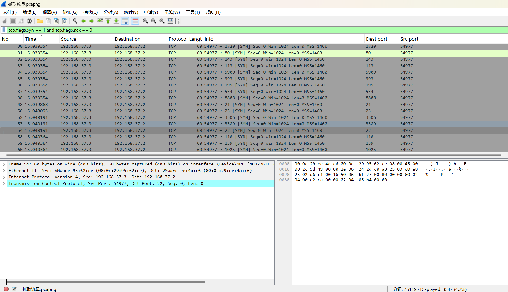The height and width of the screenshot is (292, 508).
Task: Click the 抓取流量.pcapng status bar label
Action: tap(39, 289)
